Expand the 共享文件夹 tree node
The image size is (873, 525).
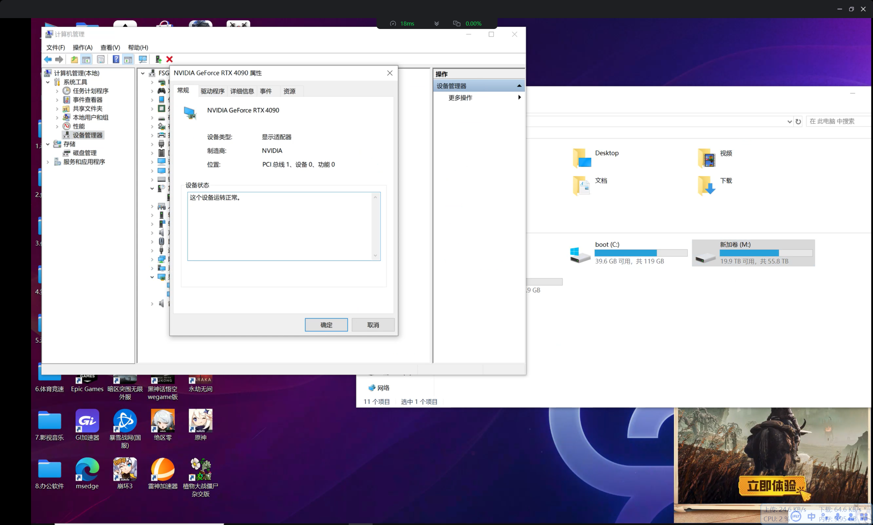pos(57,109)
